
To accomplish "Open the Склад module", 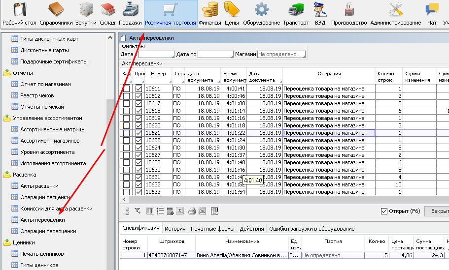I will click(x=107, y=14).
